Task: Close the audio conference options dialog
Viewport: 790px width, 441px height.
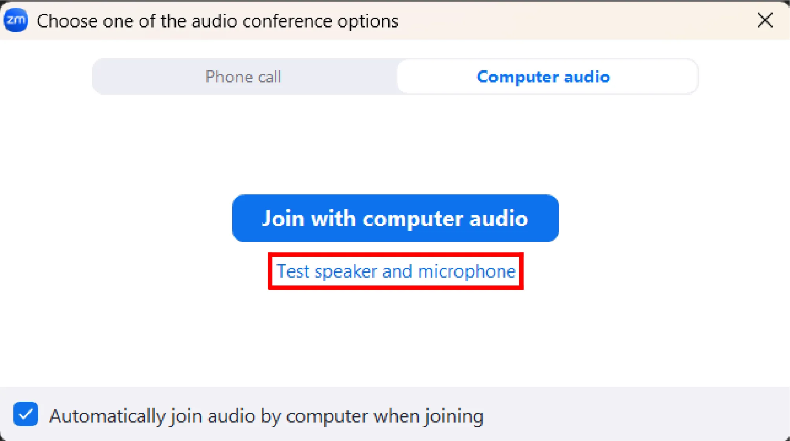Action: pyautogui.click(x=765, y=20)
